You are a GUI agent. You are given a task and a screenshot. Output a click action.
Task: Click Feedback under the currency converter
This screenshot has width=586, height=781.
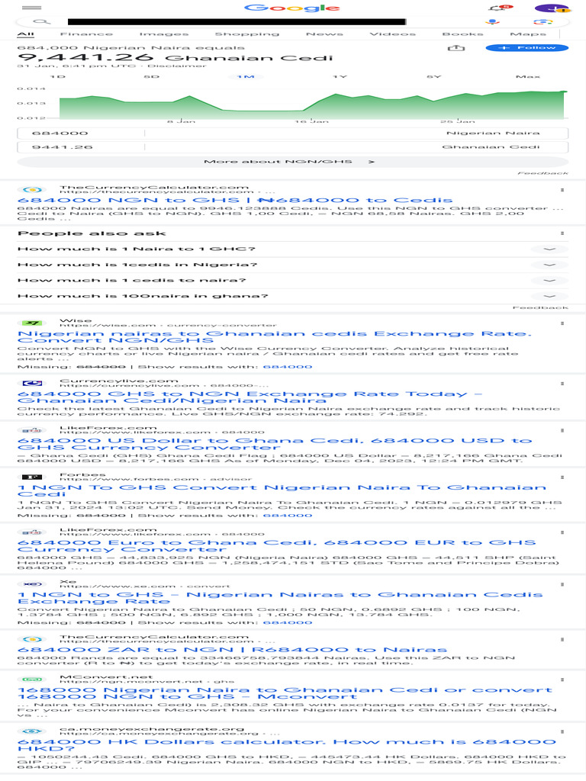pyautogui.click(x=543, y=173)
